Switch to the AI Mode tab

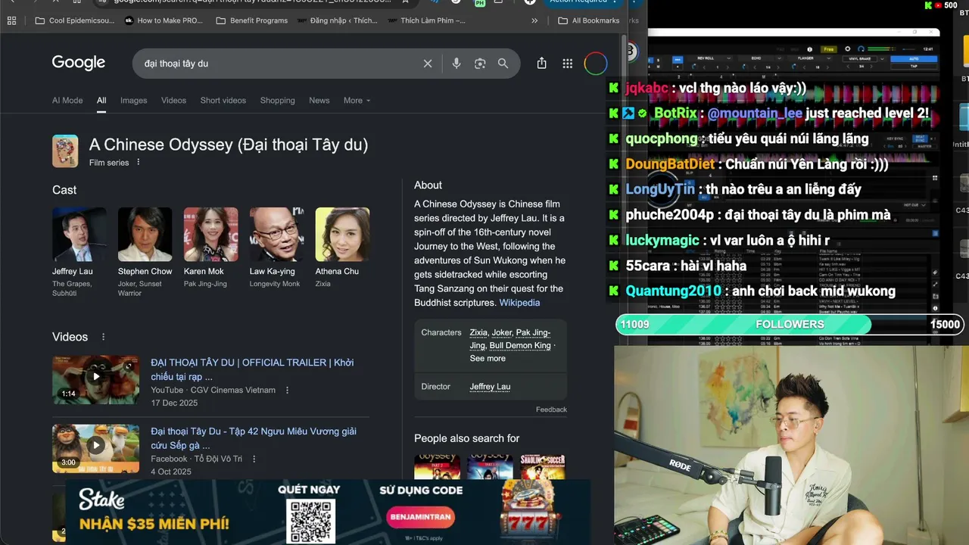67,101
